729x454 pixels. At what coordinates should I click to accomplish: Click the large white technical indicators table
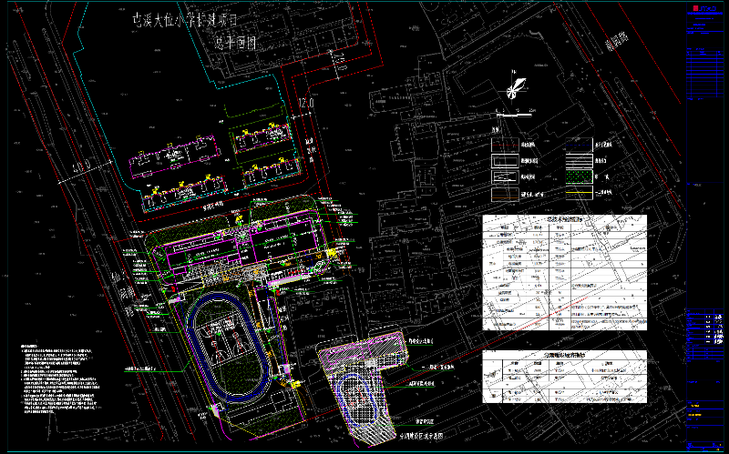[x=563, y=273]
